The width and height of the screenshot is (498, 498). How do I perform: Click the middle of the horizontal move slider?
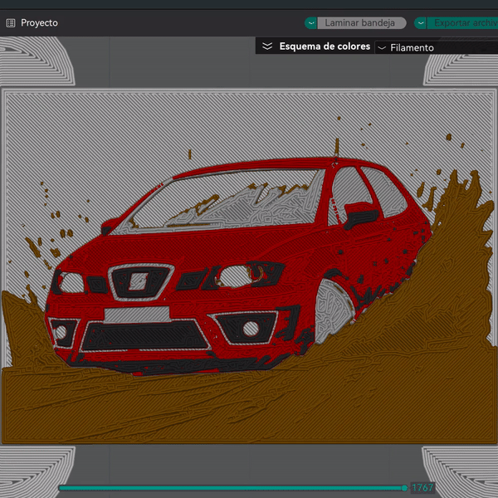coord(232,488)
